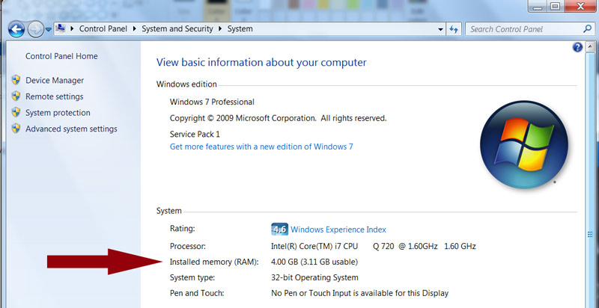Click the Windows logo orb image
599x308 pixels.
click(523, 144)
